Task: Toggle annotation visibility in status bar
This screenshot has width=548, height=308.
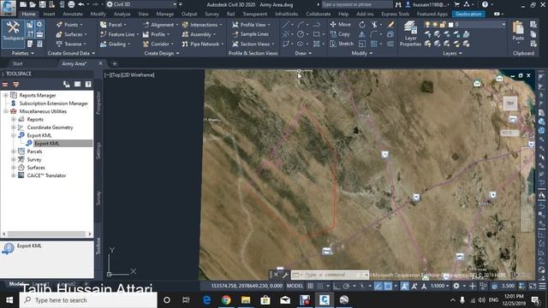Action: [x=405, y=286]
